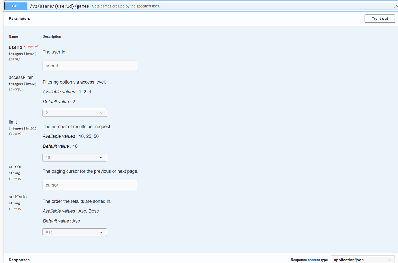Viewport: 398px width, 263px height.
Task: Click the blue GET method badge
Action: [x=16, y=6]
